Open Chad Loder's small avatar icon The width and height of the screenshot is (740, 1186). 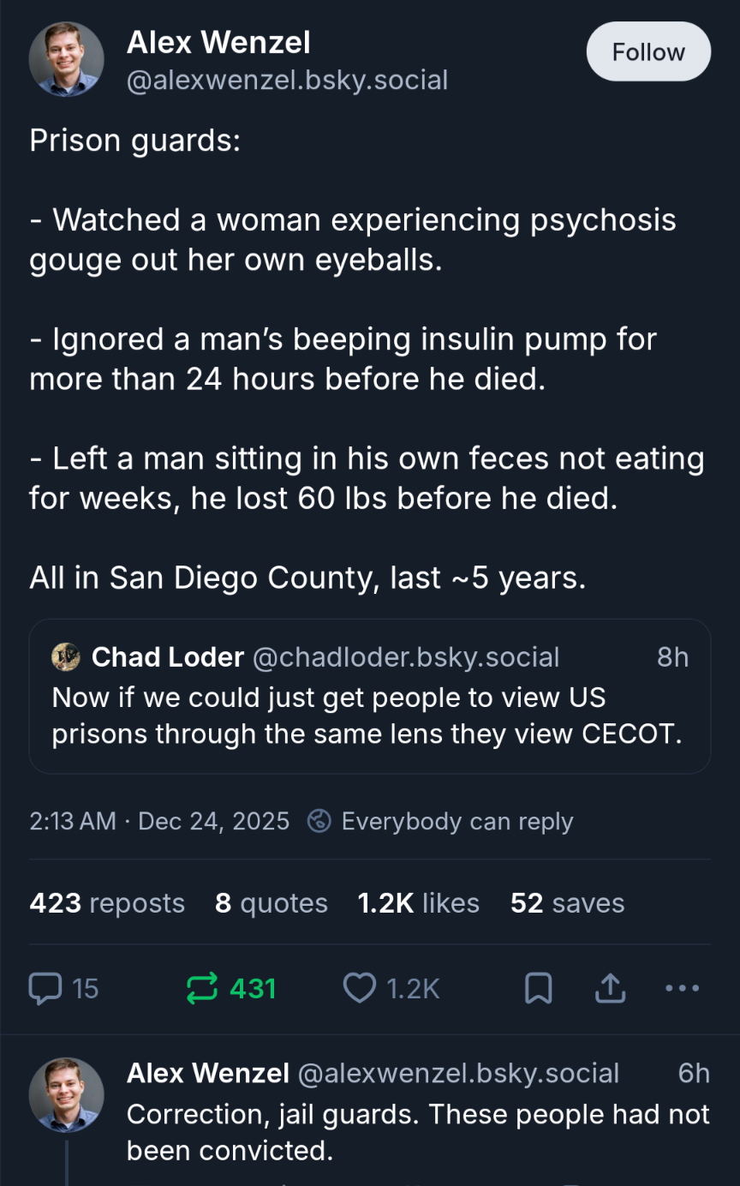click(66, 657)
